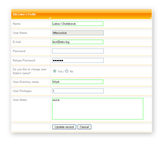Click the User Privileges field
The height and width of the screenshot is (142, 163).
(x=78, y=91)
